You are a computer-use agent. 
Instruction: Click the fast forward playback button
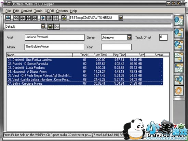(23, 18)
